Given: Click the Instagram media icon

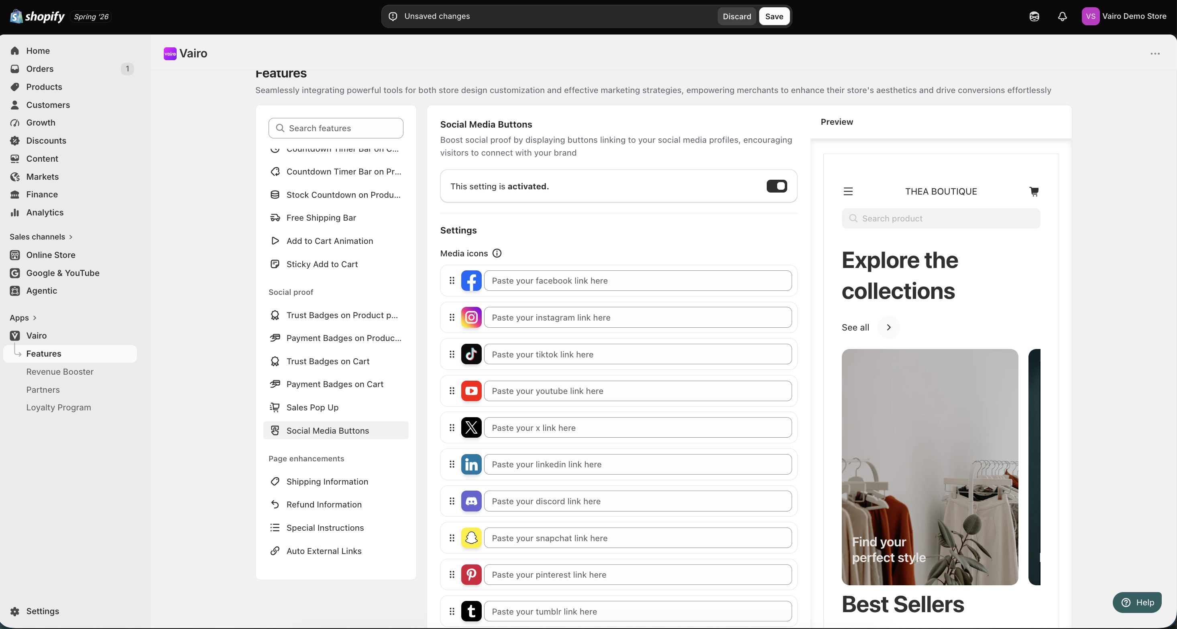Looking at the screenshot, I should [471, 317].
